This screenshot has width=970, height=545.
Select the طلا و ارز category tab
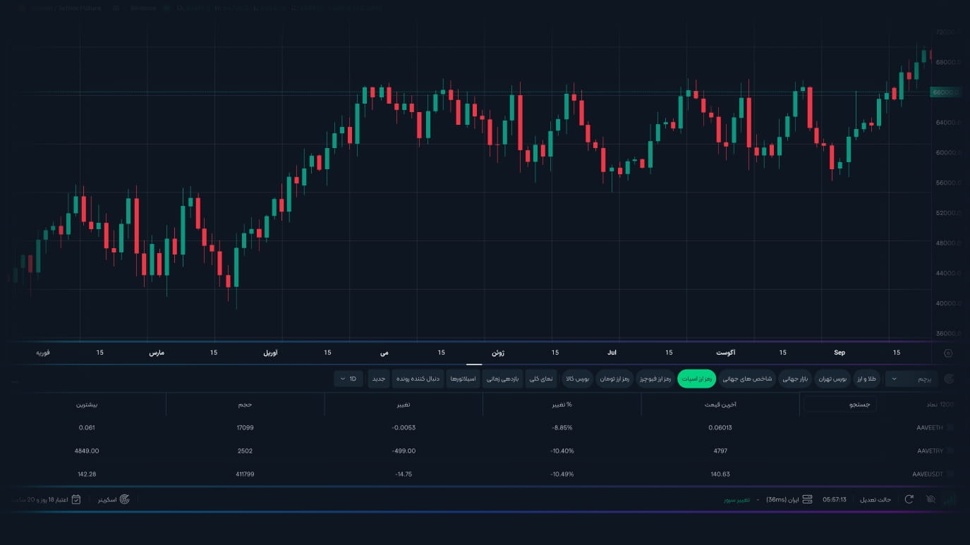tap(867, 379)
